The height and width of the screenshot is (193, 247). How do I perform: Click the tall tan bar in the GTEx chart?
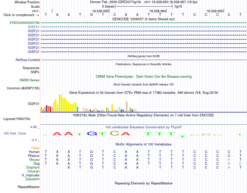coord(127,107)
